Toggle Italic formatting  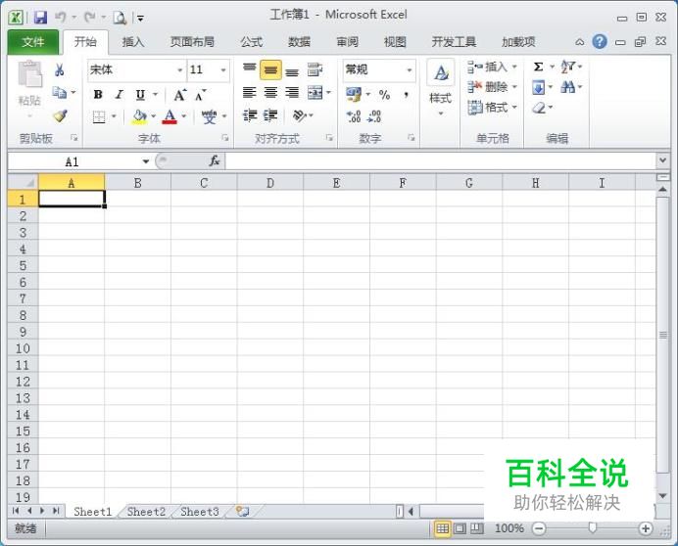[x=119, y=95]
